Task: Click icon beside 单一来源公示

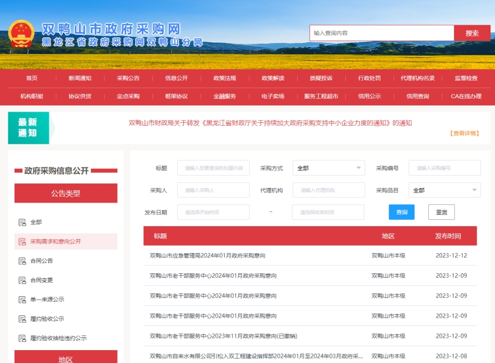Action: (x=22, y=300)
